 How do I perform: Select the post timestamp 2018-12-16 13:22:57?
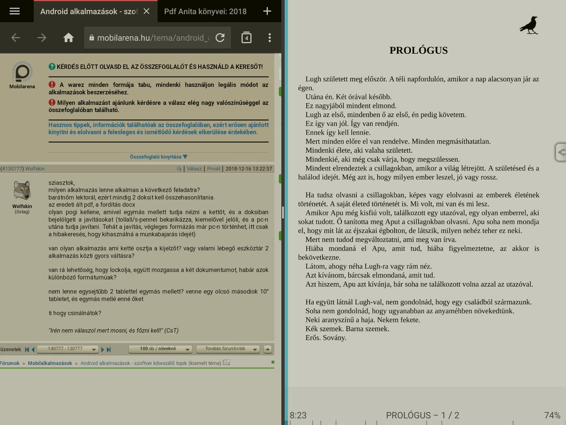coord(249,169)
